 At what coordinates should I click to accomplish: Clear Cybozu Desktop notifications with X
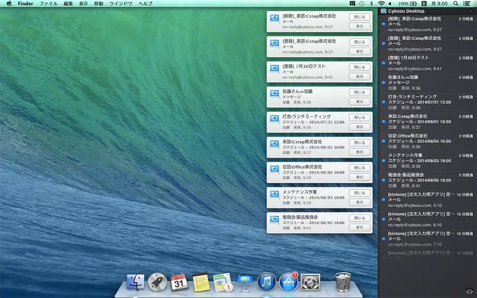[470, 11]
